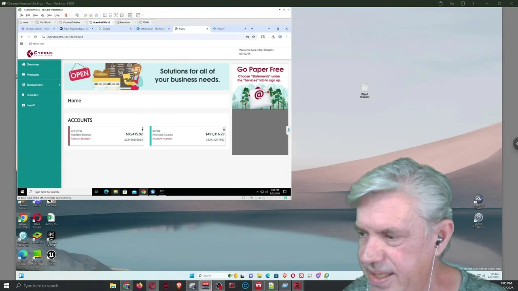Screen dimensions: 518x291
Task: Click the password key icon in address bar
Action: point(247,37)
